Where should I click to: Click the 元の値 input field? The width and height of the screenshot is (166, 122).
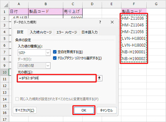57,78
